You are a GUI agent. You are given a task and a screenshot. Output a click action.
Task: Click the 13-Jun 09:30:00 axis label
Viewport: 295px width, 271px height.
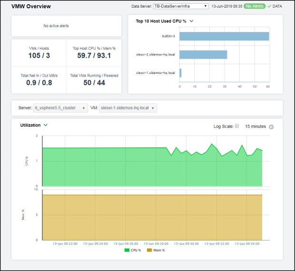(186, 244)
